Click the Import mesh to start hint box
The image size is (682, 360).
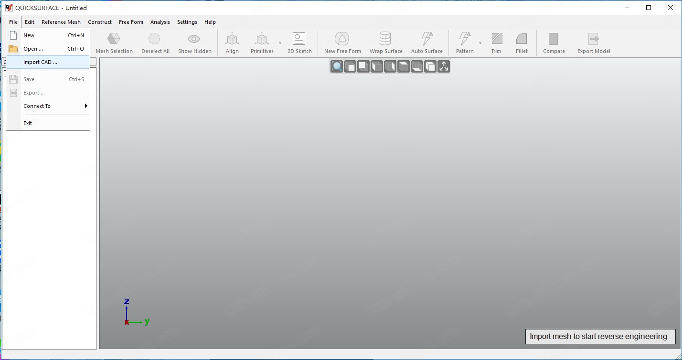click(x=600, y=336)
